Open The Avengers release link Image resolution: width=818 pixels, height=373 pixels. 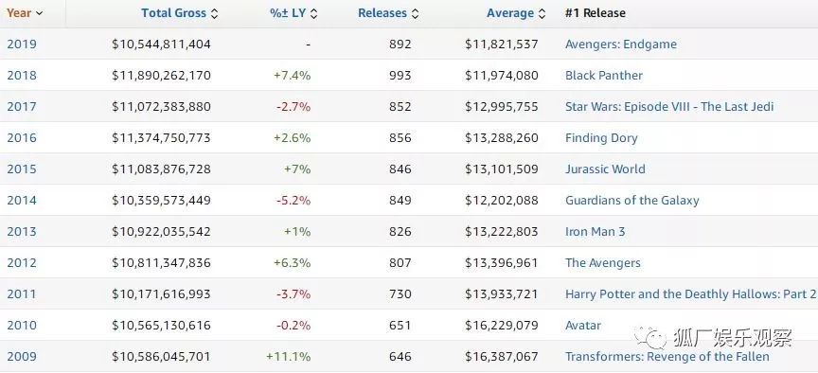tap(602, 263)
